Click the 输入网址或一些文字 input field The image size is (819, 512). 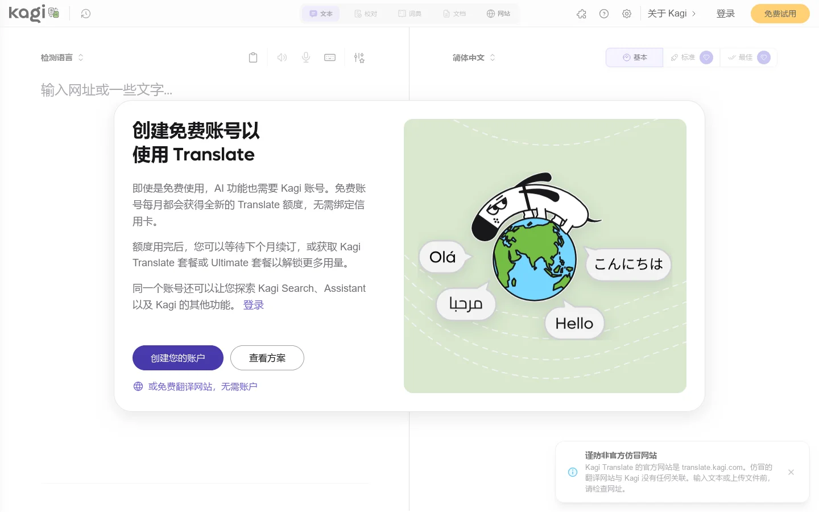tap(205, 90)
